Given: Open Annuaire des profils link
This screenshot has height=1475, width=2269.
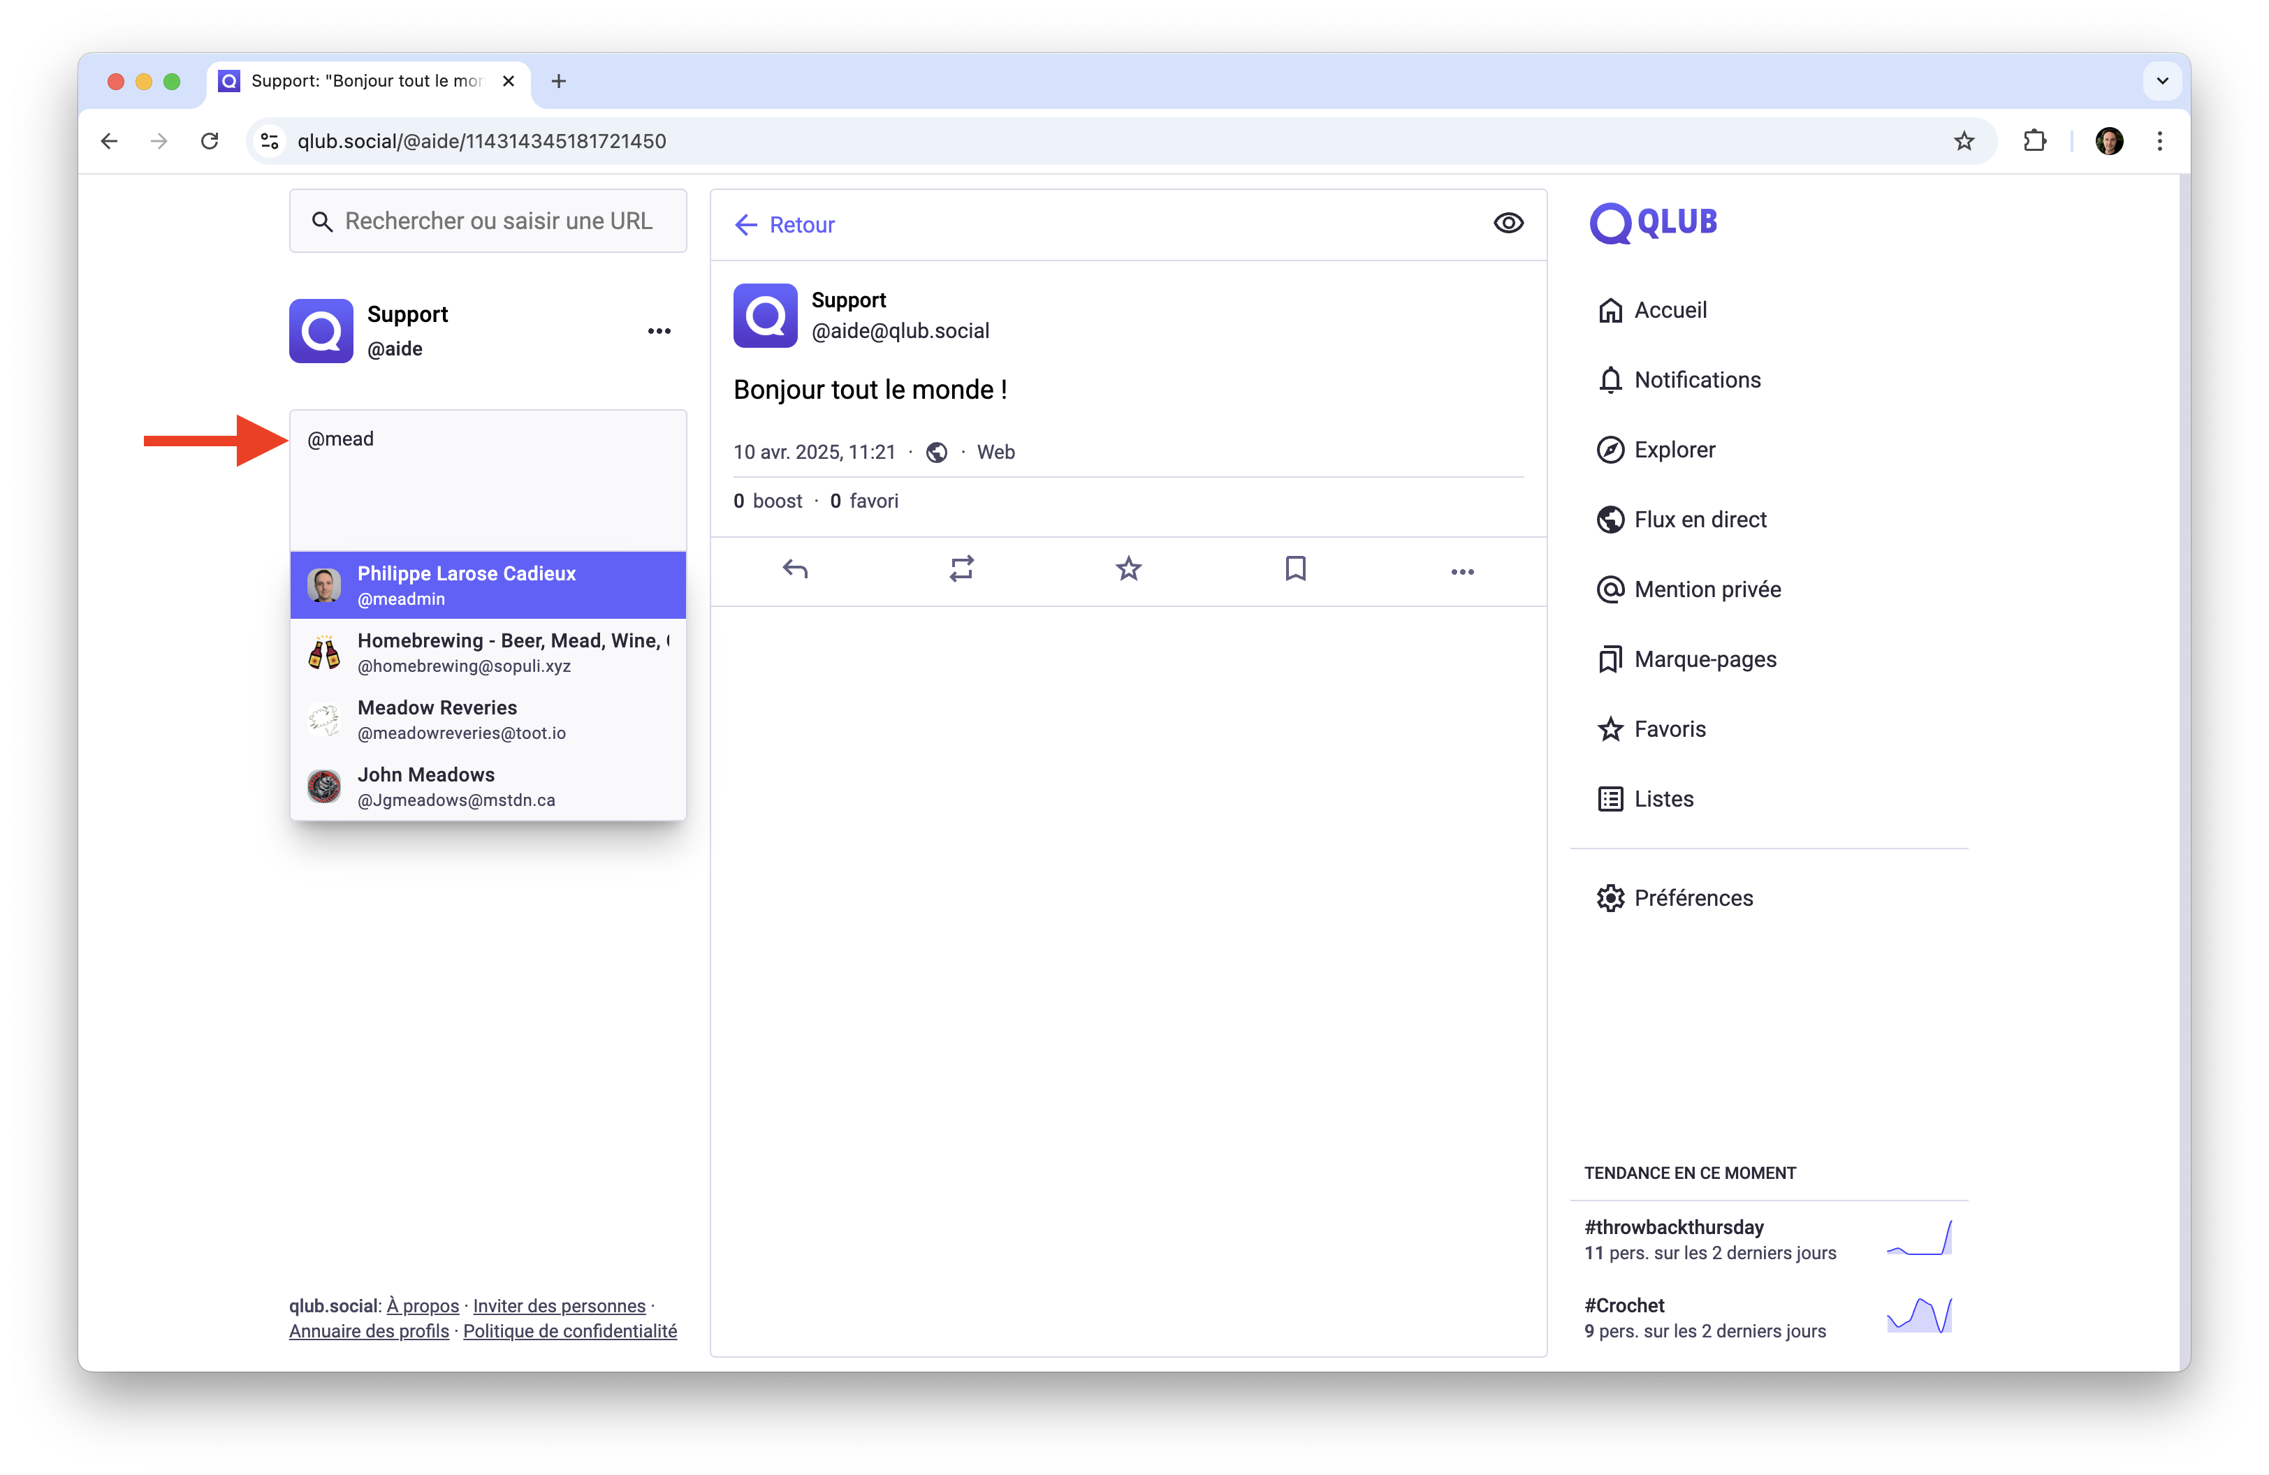Looking at the screenshot, I should (x=369, y=1331).
